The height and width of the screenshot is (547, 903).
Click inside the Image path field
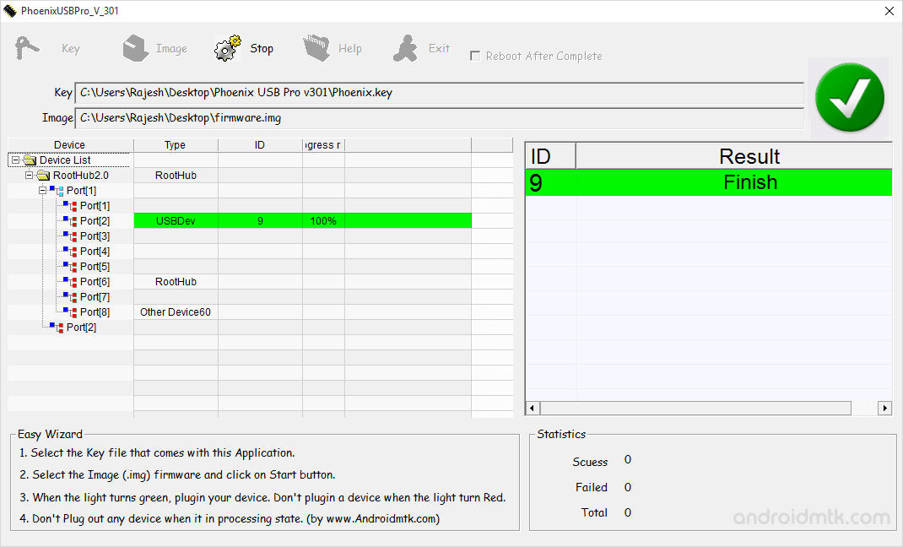439,118
